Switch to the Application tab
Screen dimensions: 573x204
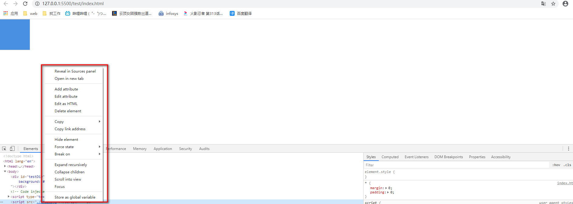click(x=163, y=149)
